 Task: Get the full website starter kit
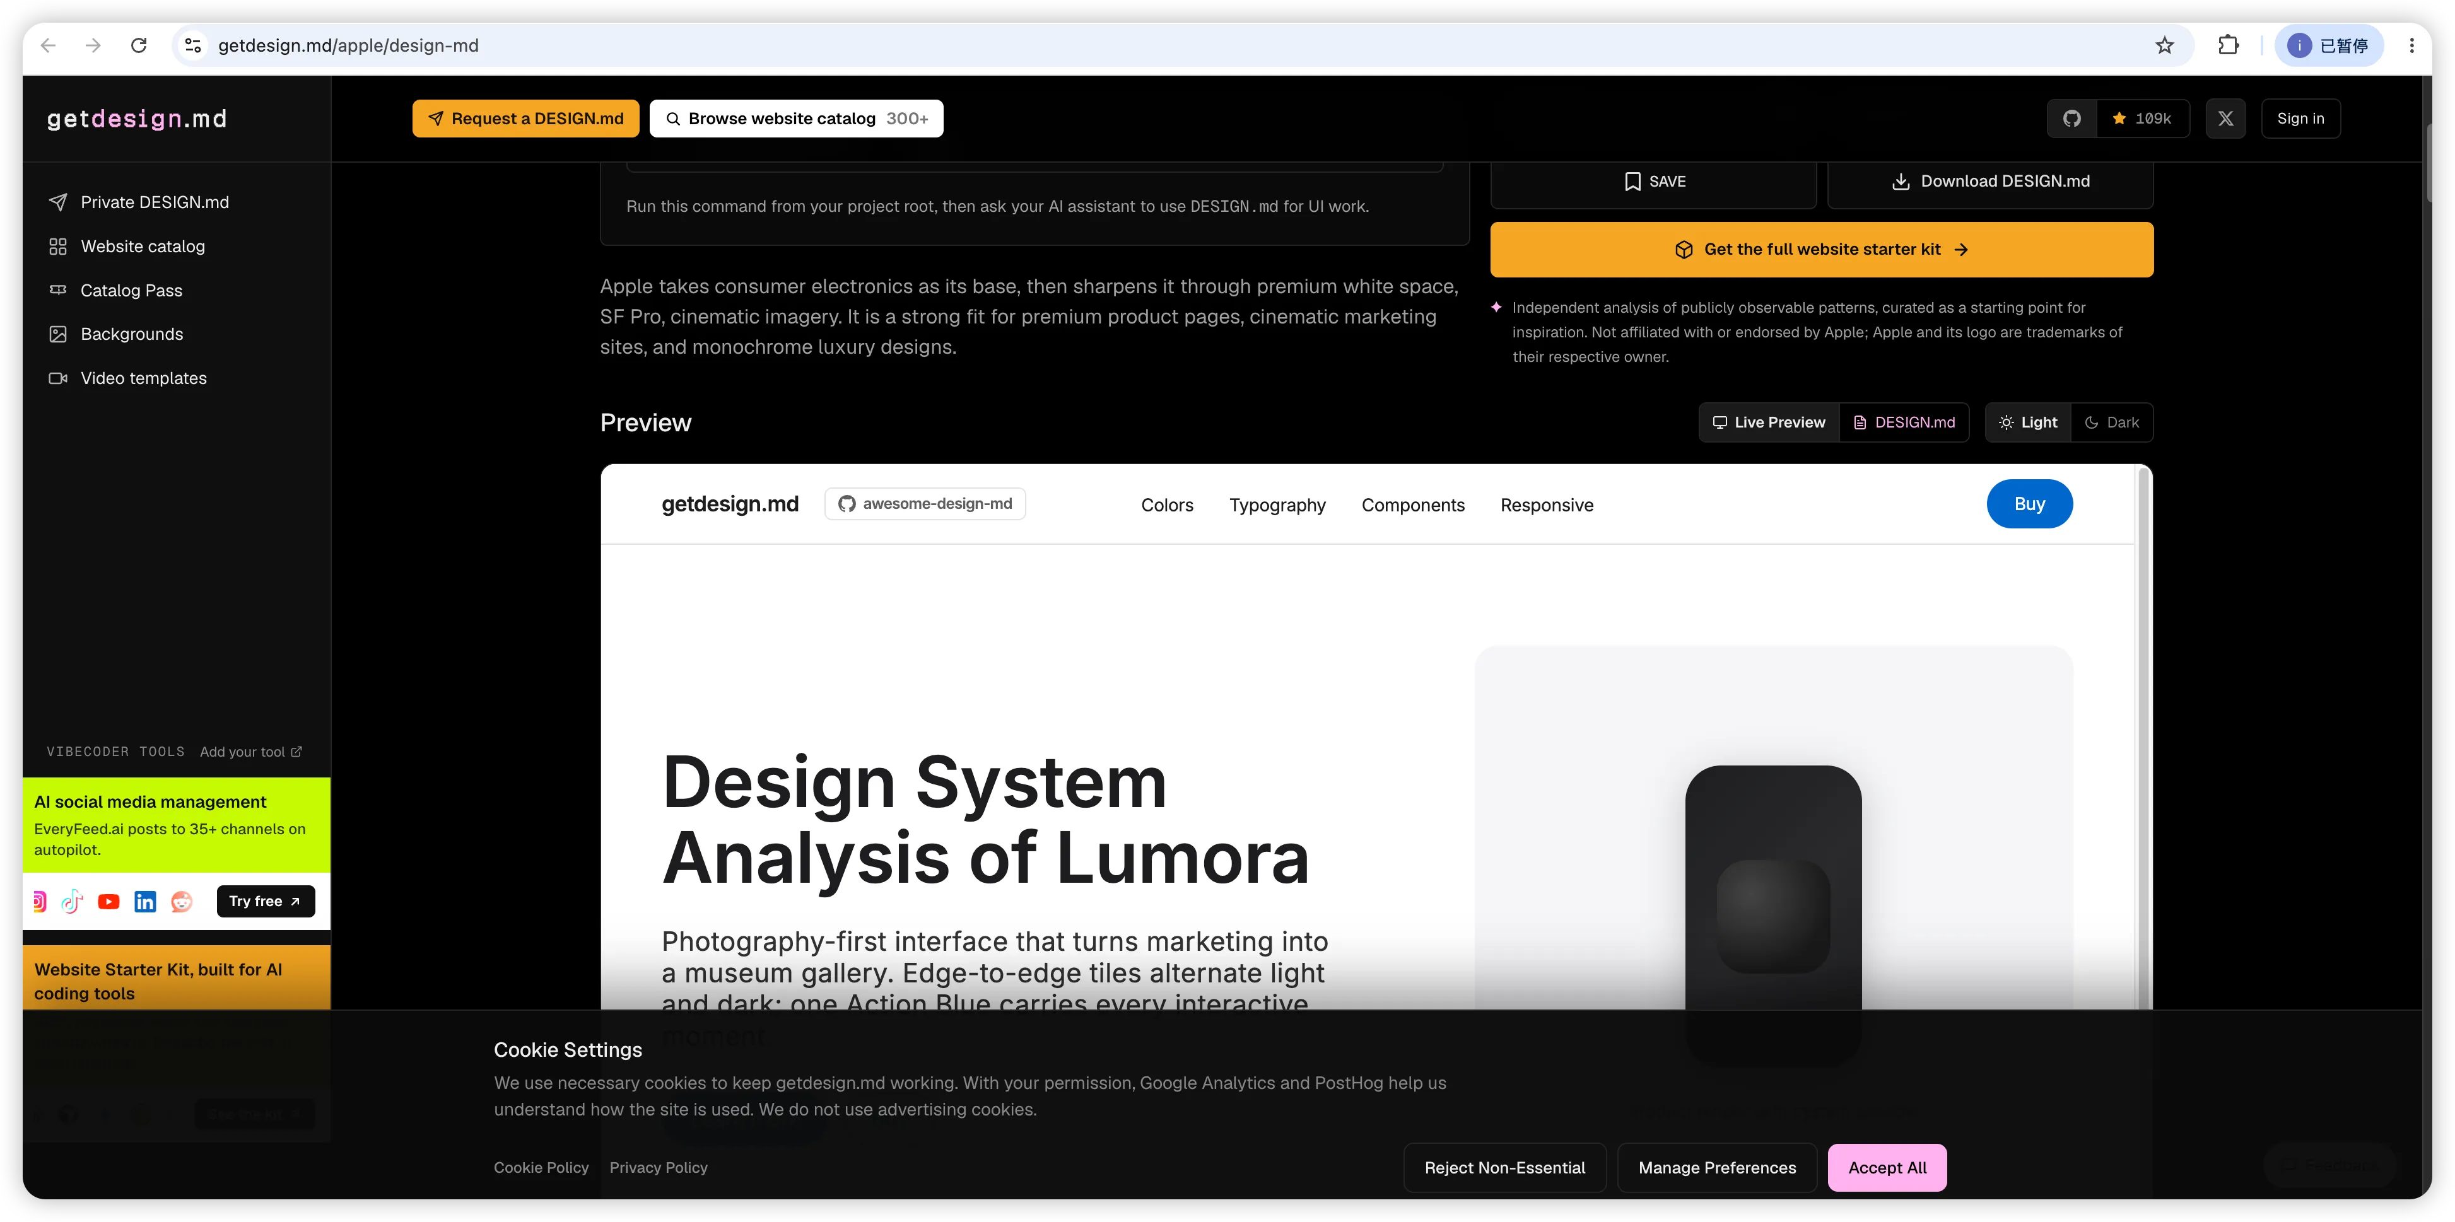(x=1821, y=250)
